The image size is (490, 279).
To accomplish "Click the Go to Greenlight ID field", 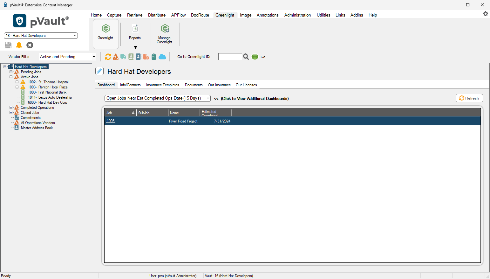I will 230,57.
